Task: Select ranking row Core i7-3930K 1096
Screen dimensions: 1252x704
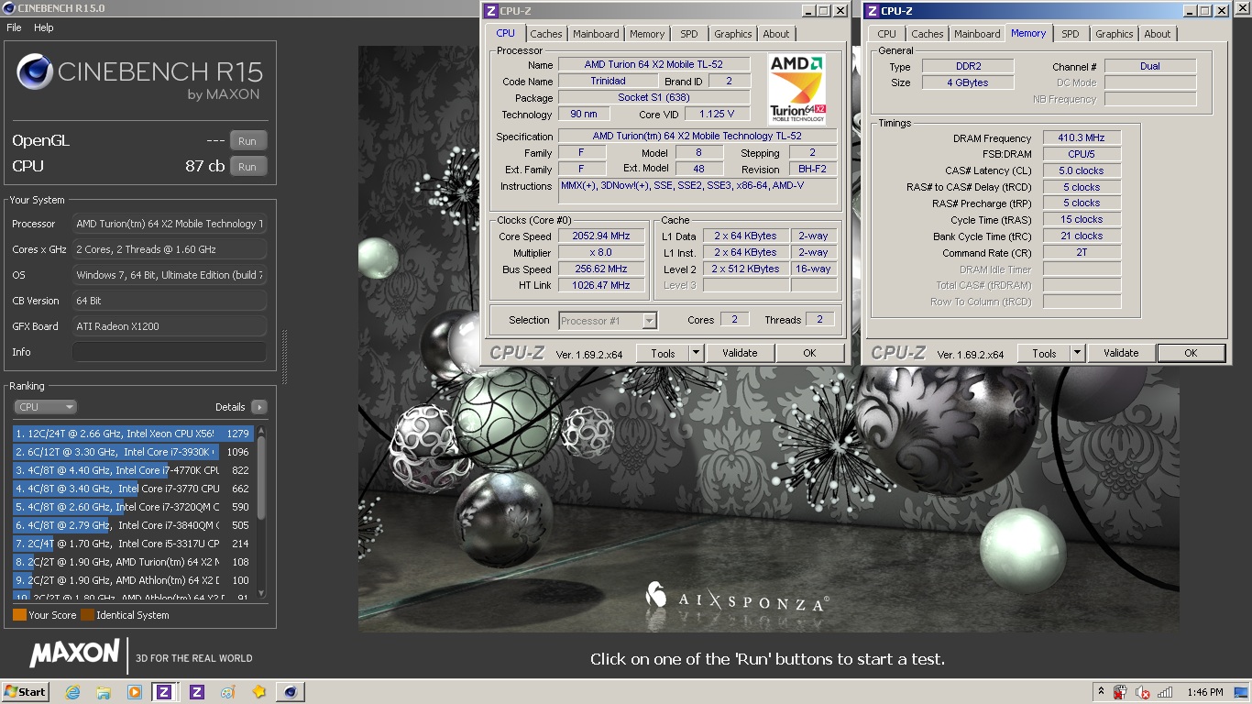Action: (x=134, y=452)
